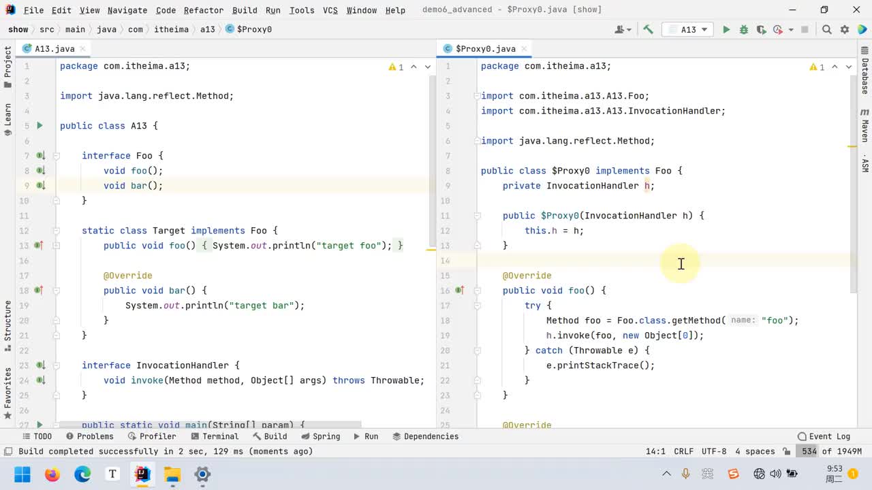This screenshot has width=872, height=490.
Task: Expand dropdown arrow next to profiler run icon
Action: click(791, 30)
